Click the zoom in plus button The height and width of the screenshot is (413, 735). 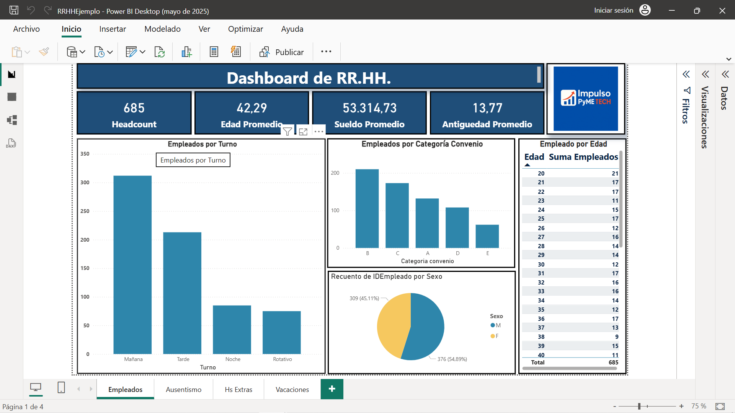[x=681, y=406]
